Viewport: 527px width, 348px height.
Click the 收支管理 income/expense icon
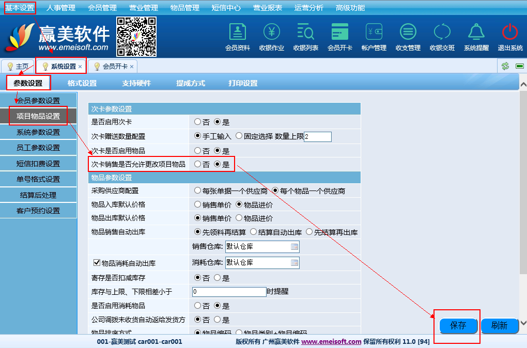pos(408,36)
